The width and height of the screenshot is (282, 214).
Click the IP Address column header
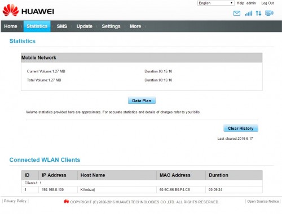(x=58, y=175)
